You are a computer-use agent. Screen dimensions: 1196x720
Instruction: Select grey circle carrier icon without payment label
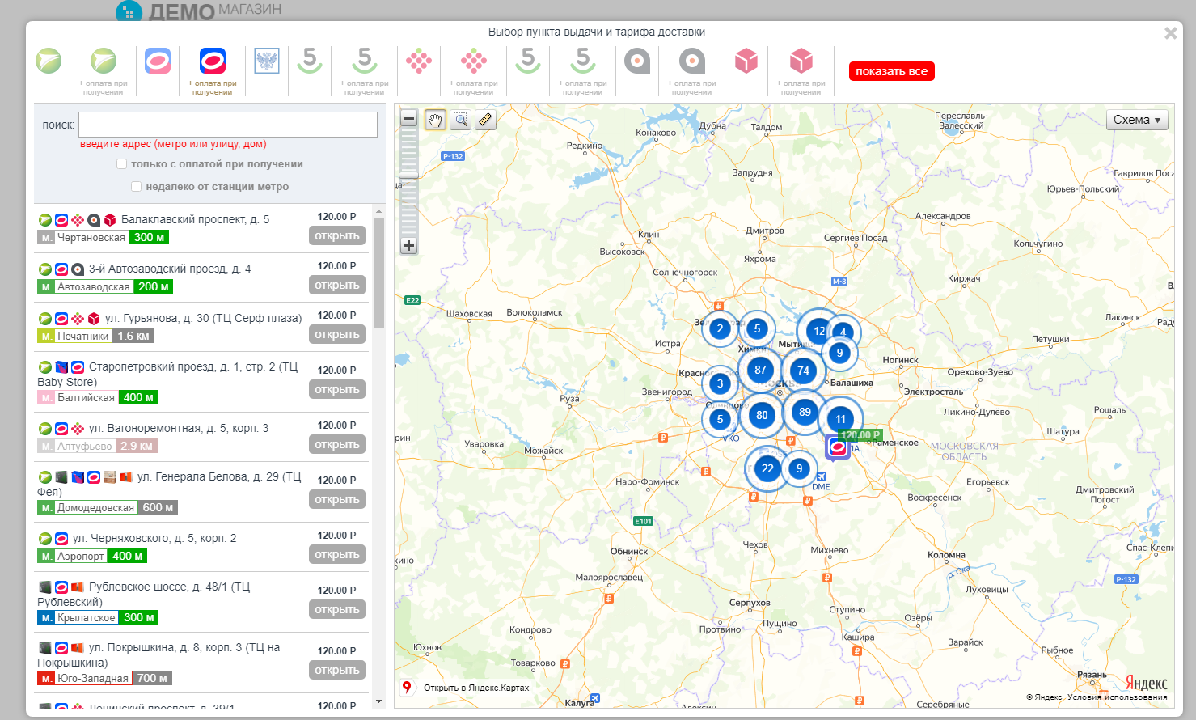[x=637, y=61]
